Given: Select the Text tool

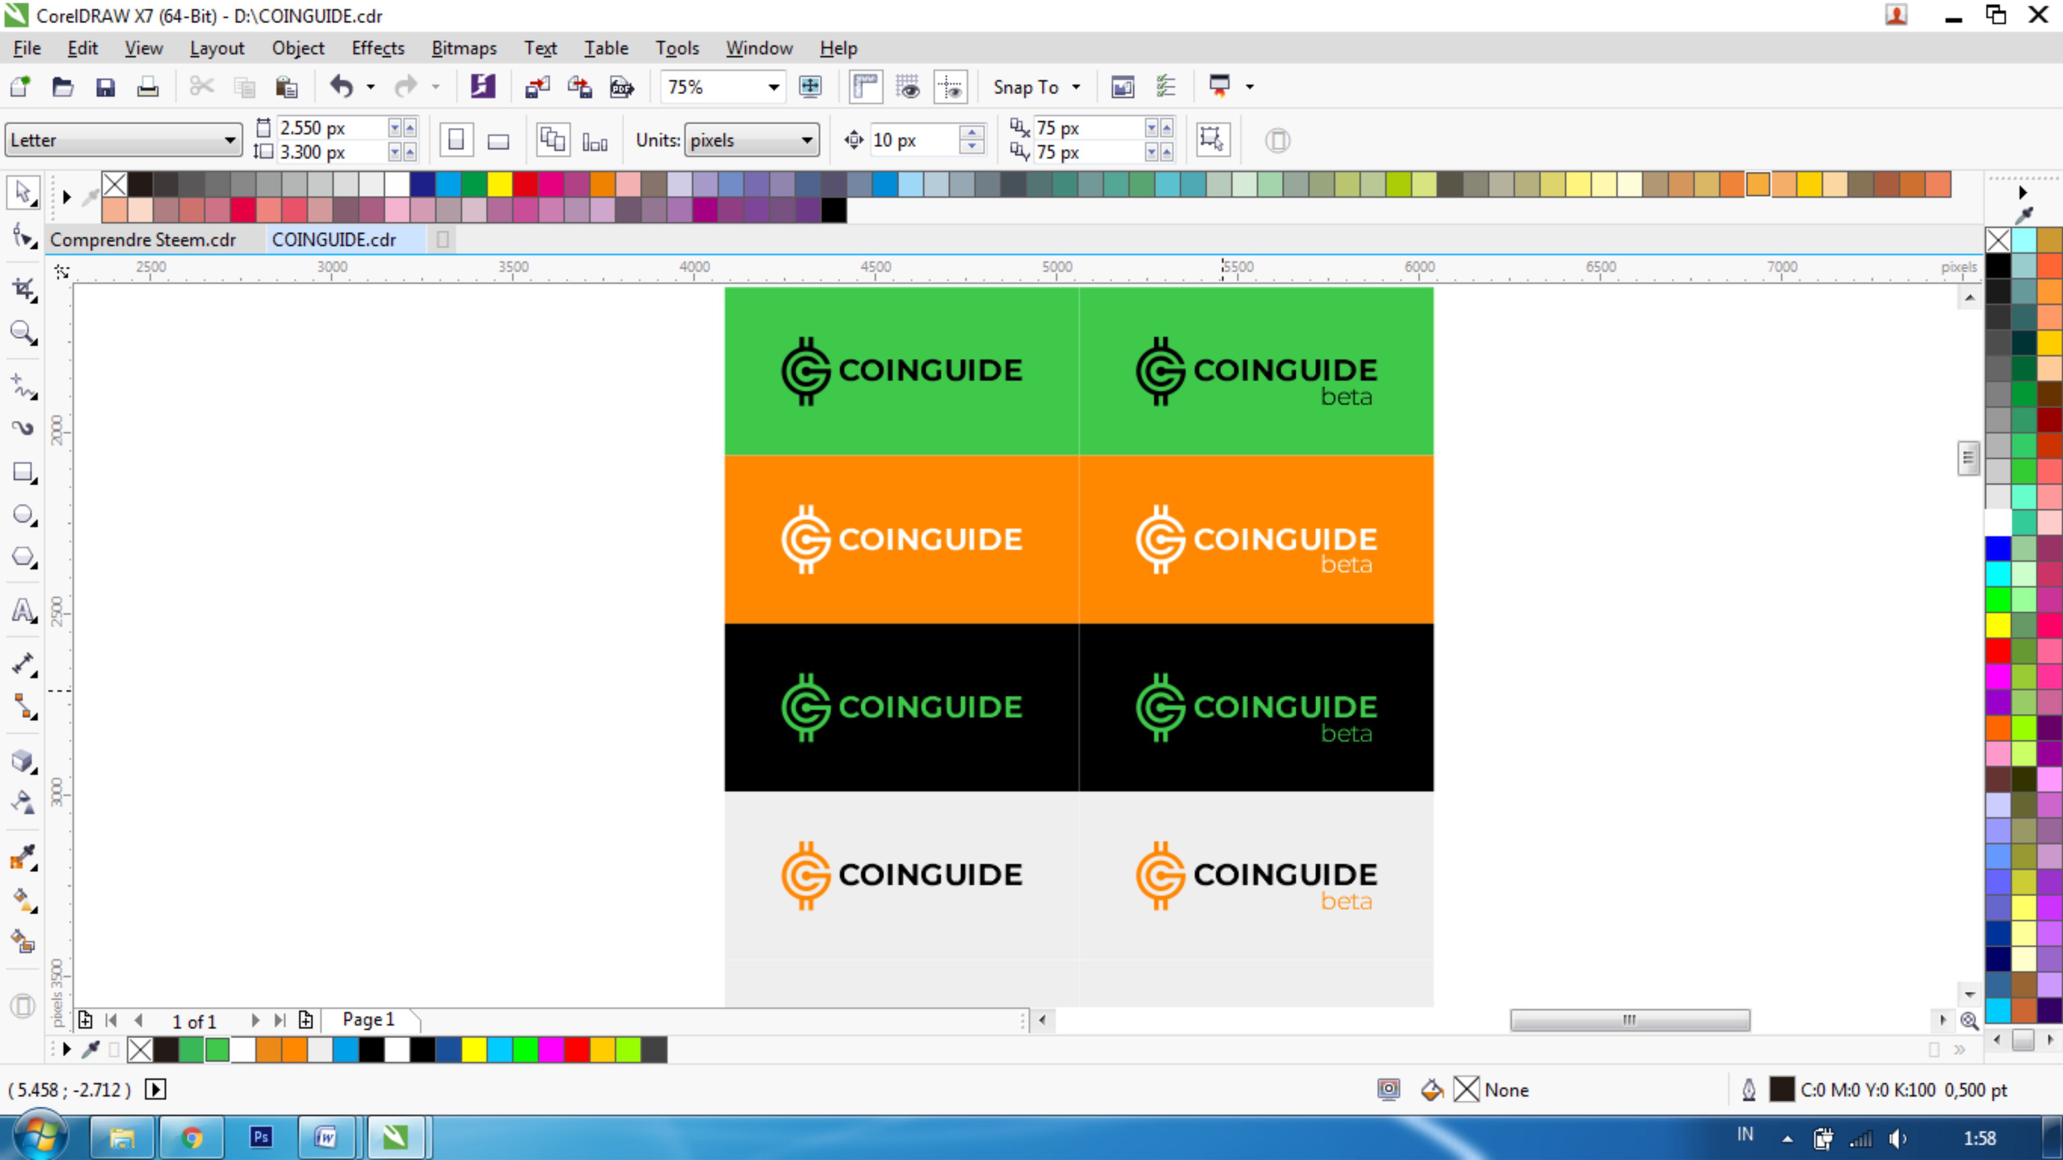Looking at the screenshot, I should pos(22,610).
